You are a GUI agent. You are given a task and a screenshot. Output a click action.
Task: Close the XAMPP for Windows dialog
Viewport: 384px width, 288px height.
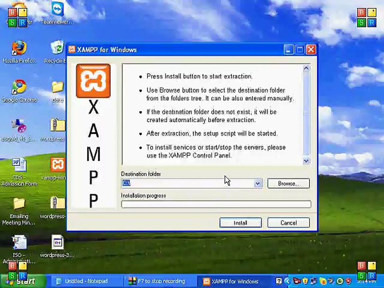pyautogui.click(x=311, y=50)
